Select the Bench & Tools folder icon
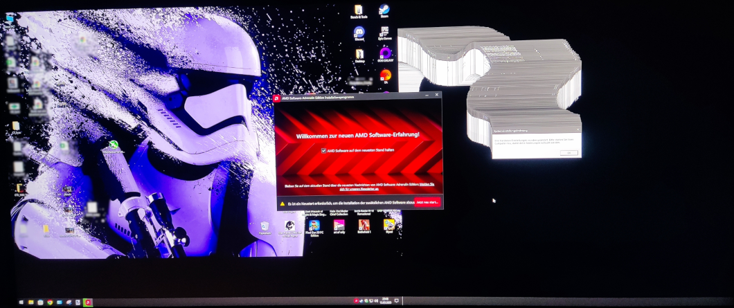 point(359,12)
